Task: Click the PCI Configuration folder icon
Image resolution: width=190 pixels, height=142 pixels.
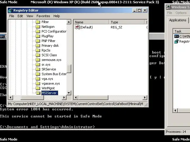Action: (x=38, y=31)
